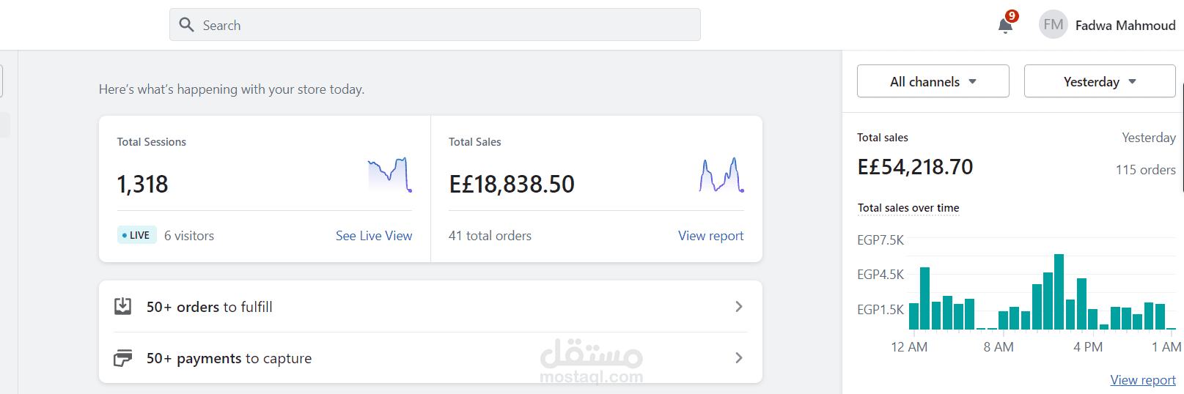
Task: Open the See Live View link
Action: tap(373, 236)
